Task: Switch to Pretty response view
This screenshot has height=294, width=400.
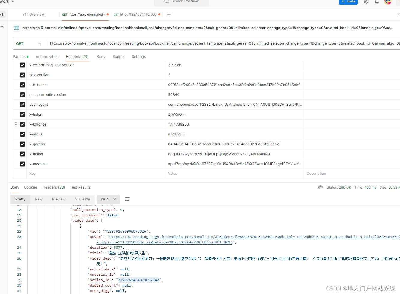Action: pyautogui.click(x=20, y=199)
